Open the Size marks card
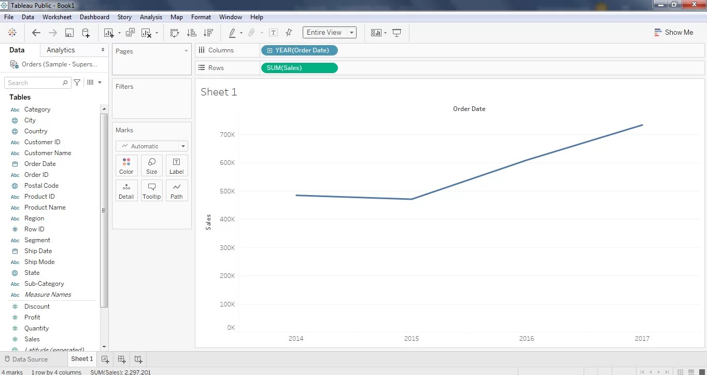This screenshot has width=707, height=375. point(152,166)
